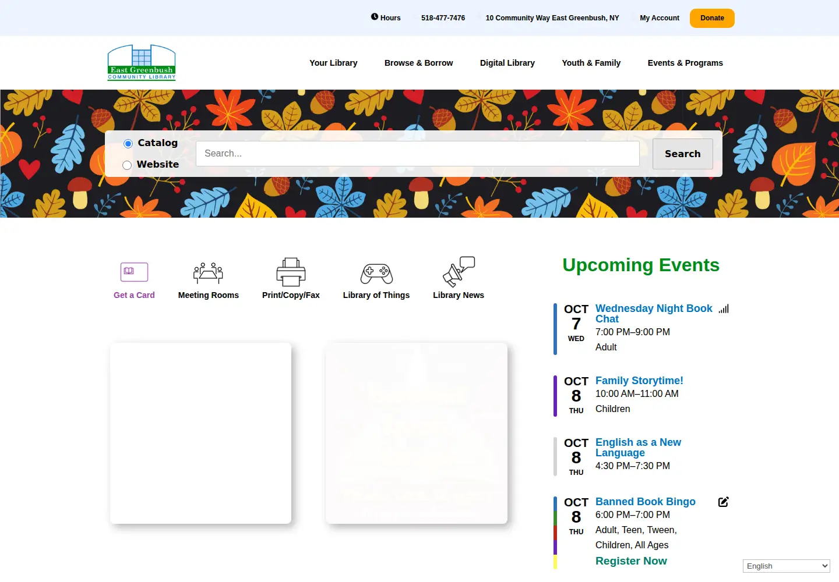Click the 4:30 PM–7:30 PM event time
The image size is (839, 582).
[633, 466]
